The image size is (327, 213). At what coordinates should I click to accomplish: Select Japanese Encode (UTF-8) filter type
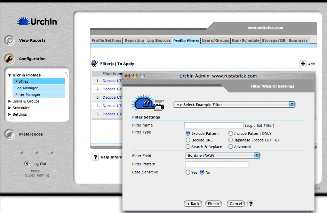[230, 140]
